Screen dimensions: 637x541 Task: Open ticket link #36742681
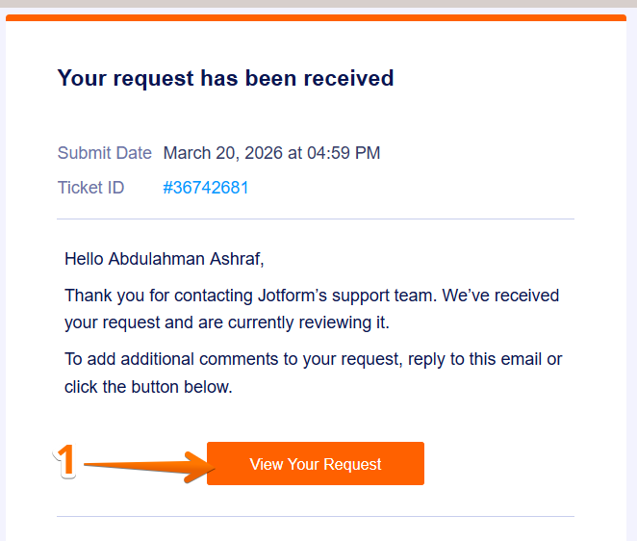206,188
